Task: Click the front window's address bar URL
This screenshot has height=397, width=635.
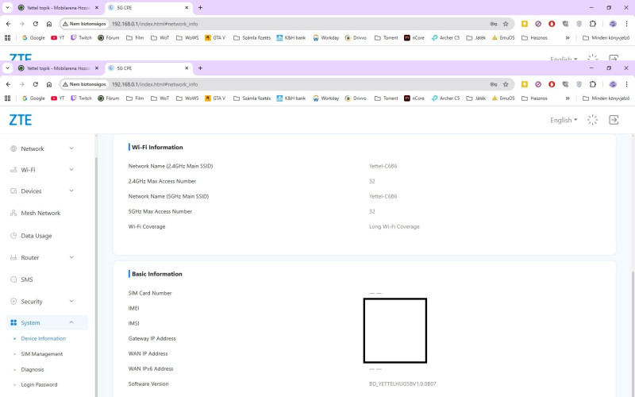Action: tap(155, 84)
